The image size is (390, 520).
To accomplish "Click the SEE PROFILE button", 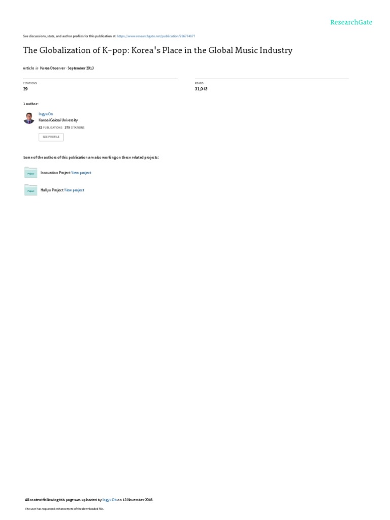I will [51, 137].
